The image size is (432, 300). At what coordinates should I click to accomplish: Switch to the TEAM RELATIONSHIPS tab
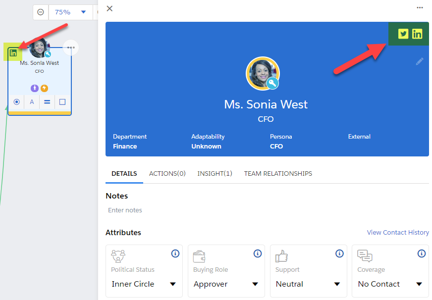coord(278,174)
